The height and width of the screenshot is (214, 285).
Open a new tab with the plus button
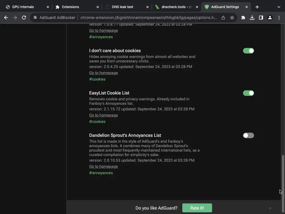point(257,7)
